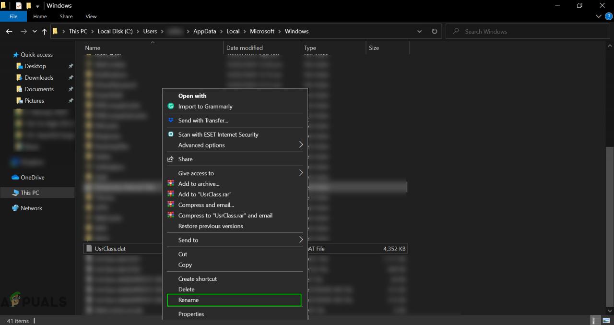Expand the Send to submenu

coord(301,240)
